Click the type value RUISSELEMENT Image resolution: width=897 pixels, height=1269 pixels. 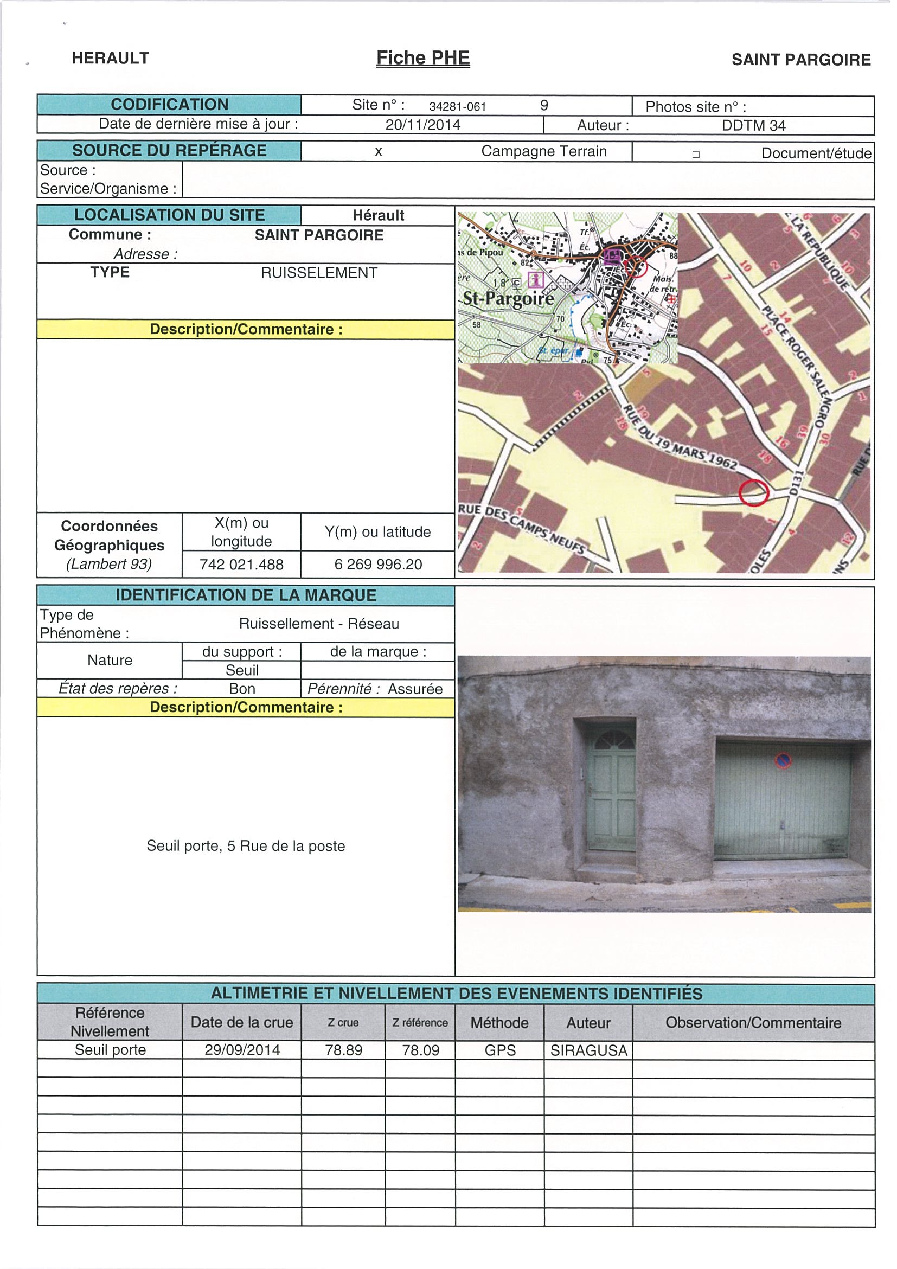(x=319, y=273)
